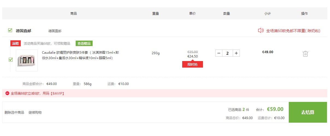This screenshot has width=330, height=136.
Task: Click the red minus warning icon
Action: pyautogui.click(x=7, y=93)
